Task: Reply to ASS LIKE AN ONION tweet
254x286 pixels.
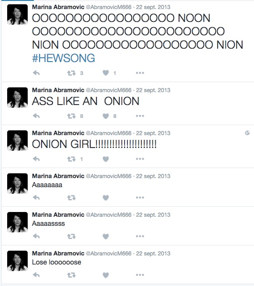Action: pos(36,116)
